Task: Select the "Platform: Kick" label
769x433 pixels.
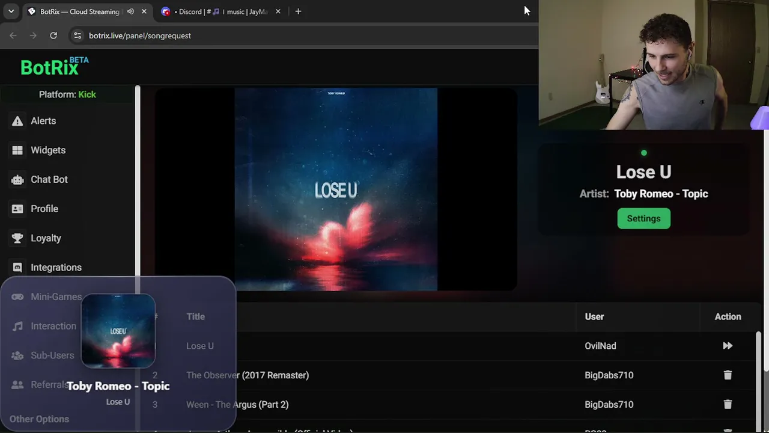Action: coord(67,94)
